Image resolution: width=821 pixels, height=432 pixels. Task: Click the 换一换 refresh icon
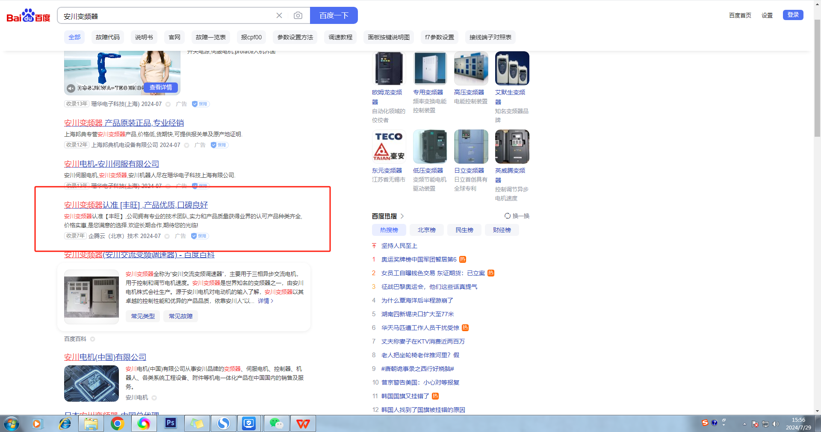pos(507,216)
